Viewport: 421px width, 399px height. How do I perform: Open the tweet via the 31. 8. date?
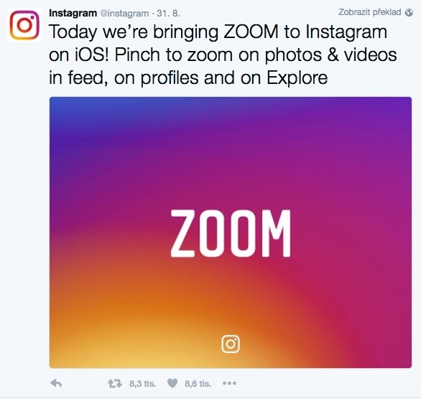pos(168,13)
